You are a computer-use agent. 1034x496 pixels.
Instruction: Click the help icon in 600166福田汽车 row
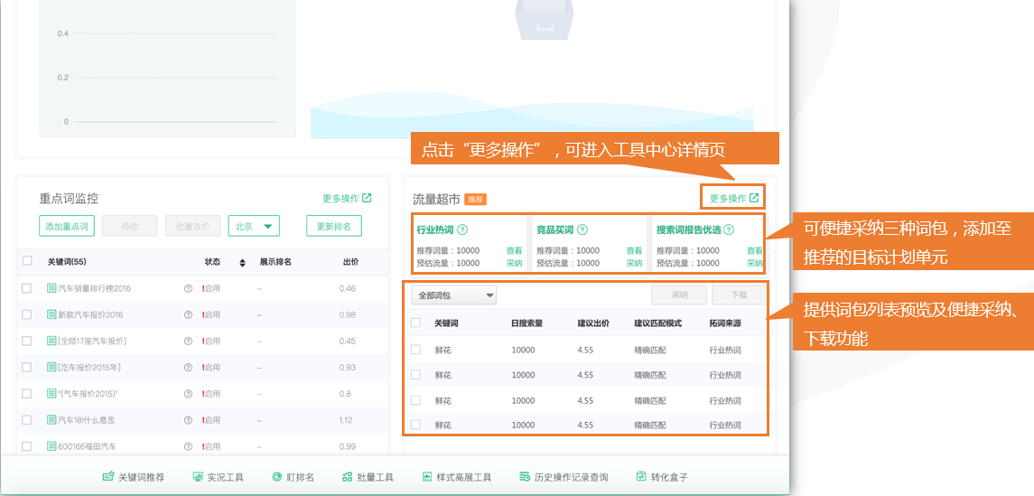188,446
